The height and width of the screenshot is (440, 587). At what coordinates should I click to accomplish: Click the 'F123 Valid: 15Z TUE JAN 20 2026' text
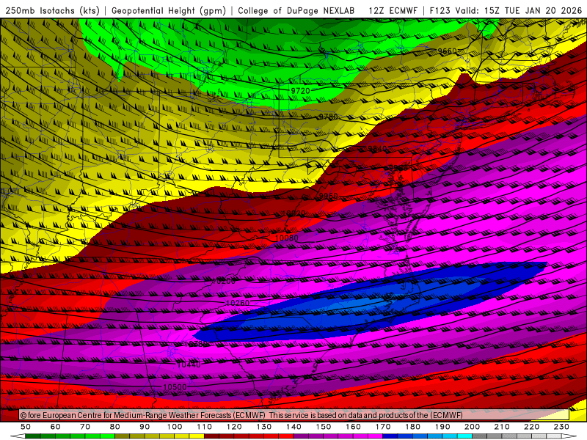(506, 11)
